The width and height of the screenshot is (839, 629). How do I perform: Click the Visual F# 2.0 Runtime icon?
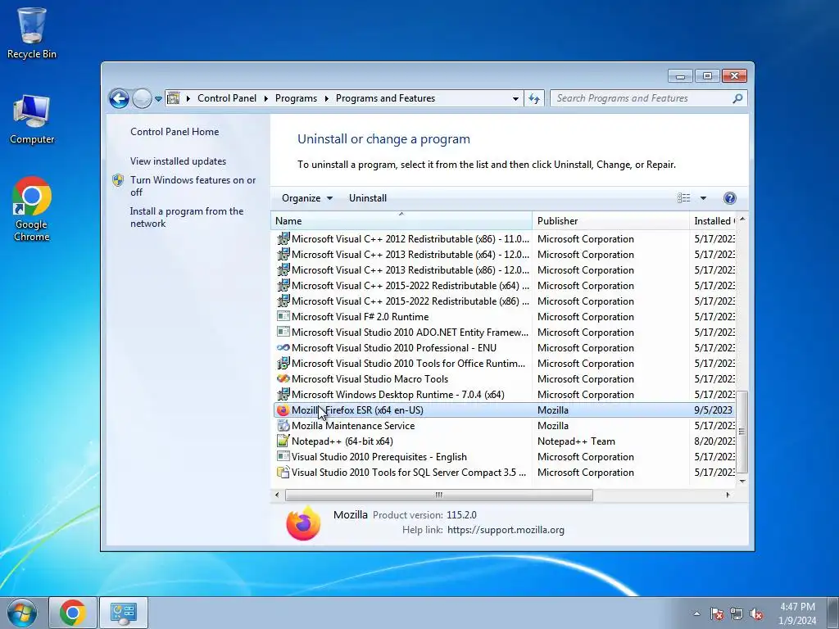pos(283,317)
